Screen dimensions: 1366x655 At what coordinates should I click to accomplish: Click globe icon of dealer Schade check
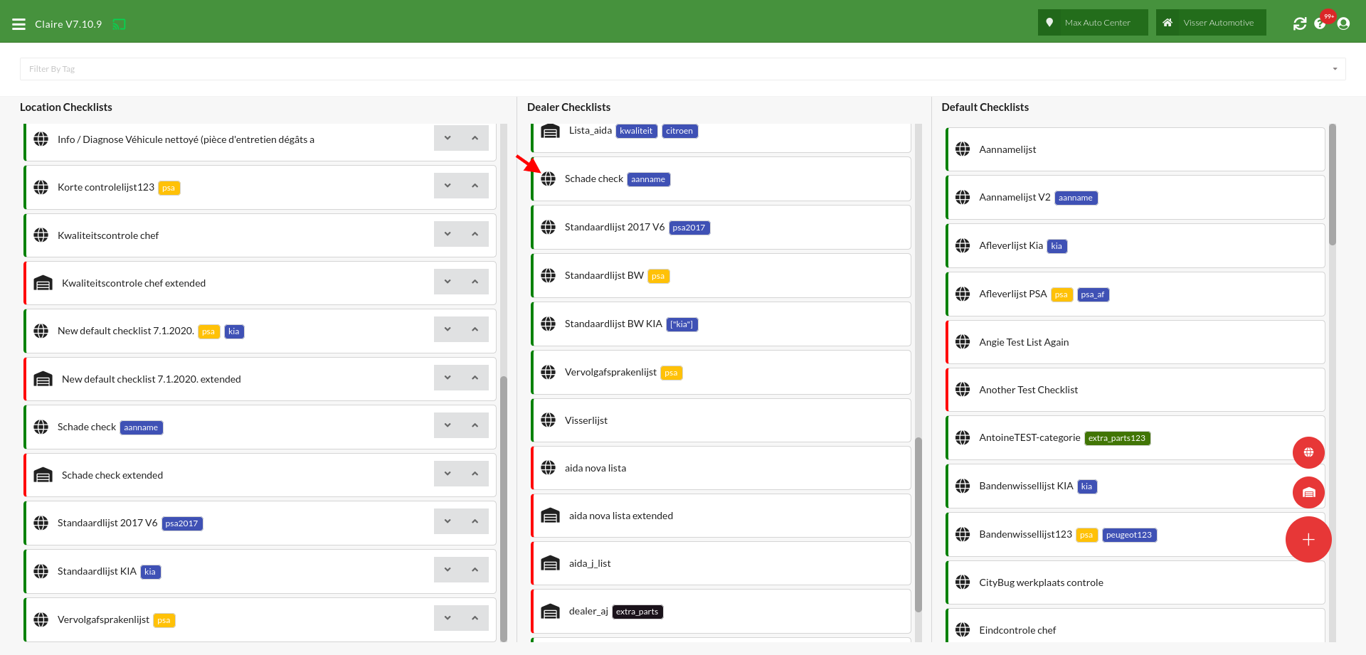click(548, 179)
